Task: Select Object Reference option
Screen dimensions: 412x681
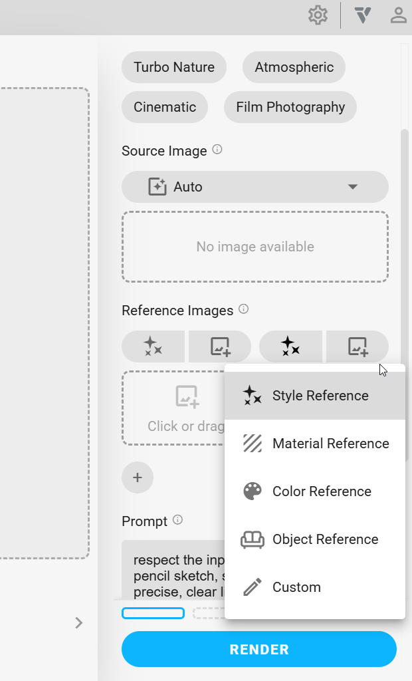Action: tap(315, 539)
